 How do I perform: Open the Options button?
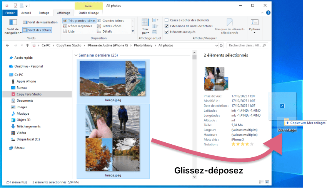point(254,26)
